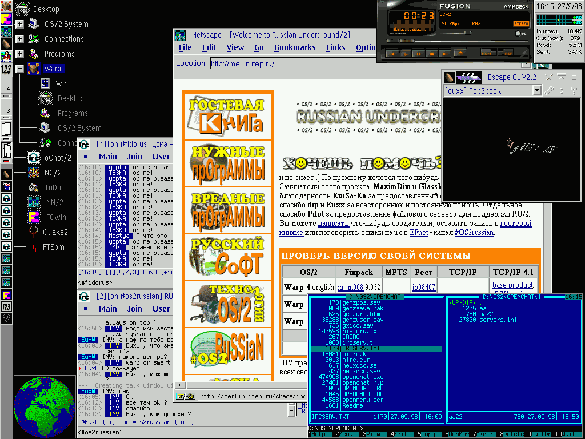Open the ToDo icon in the tree

tap(34, 187)
